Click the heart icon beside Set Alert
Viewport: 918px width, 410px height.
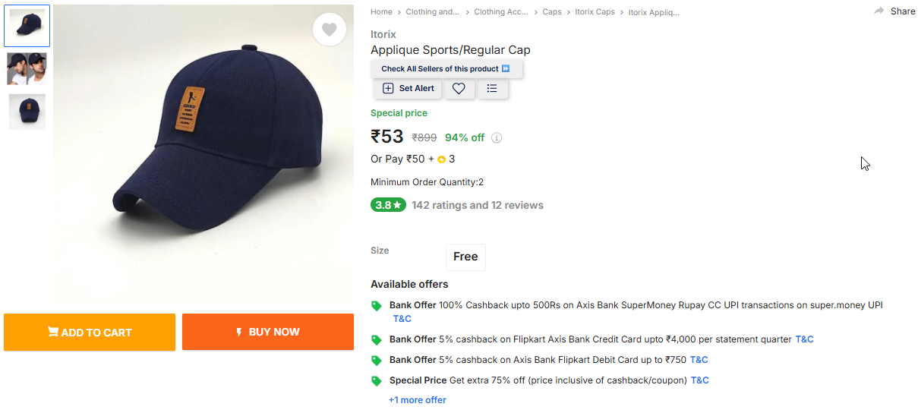459,89
